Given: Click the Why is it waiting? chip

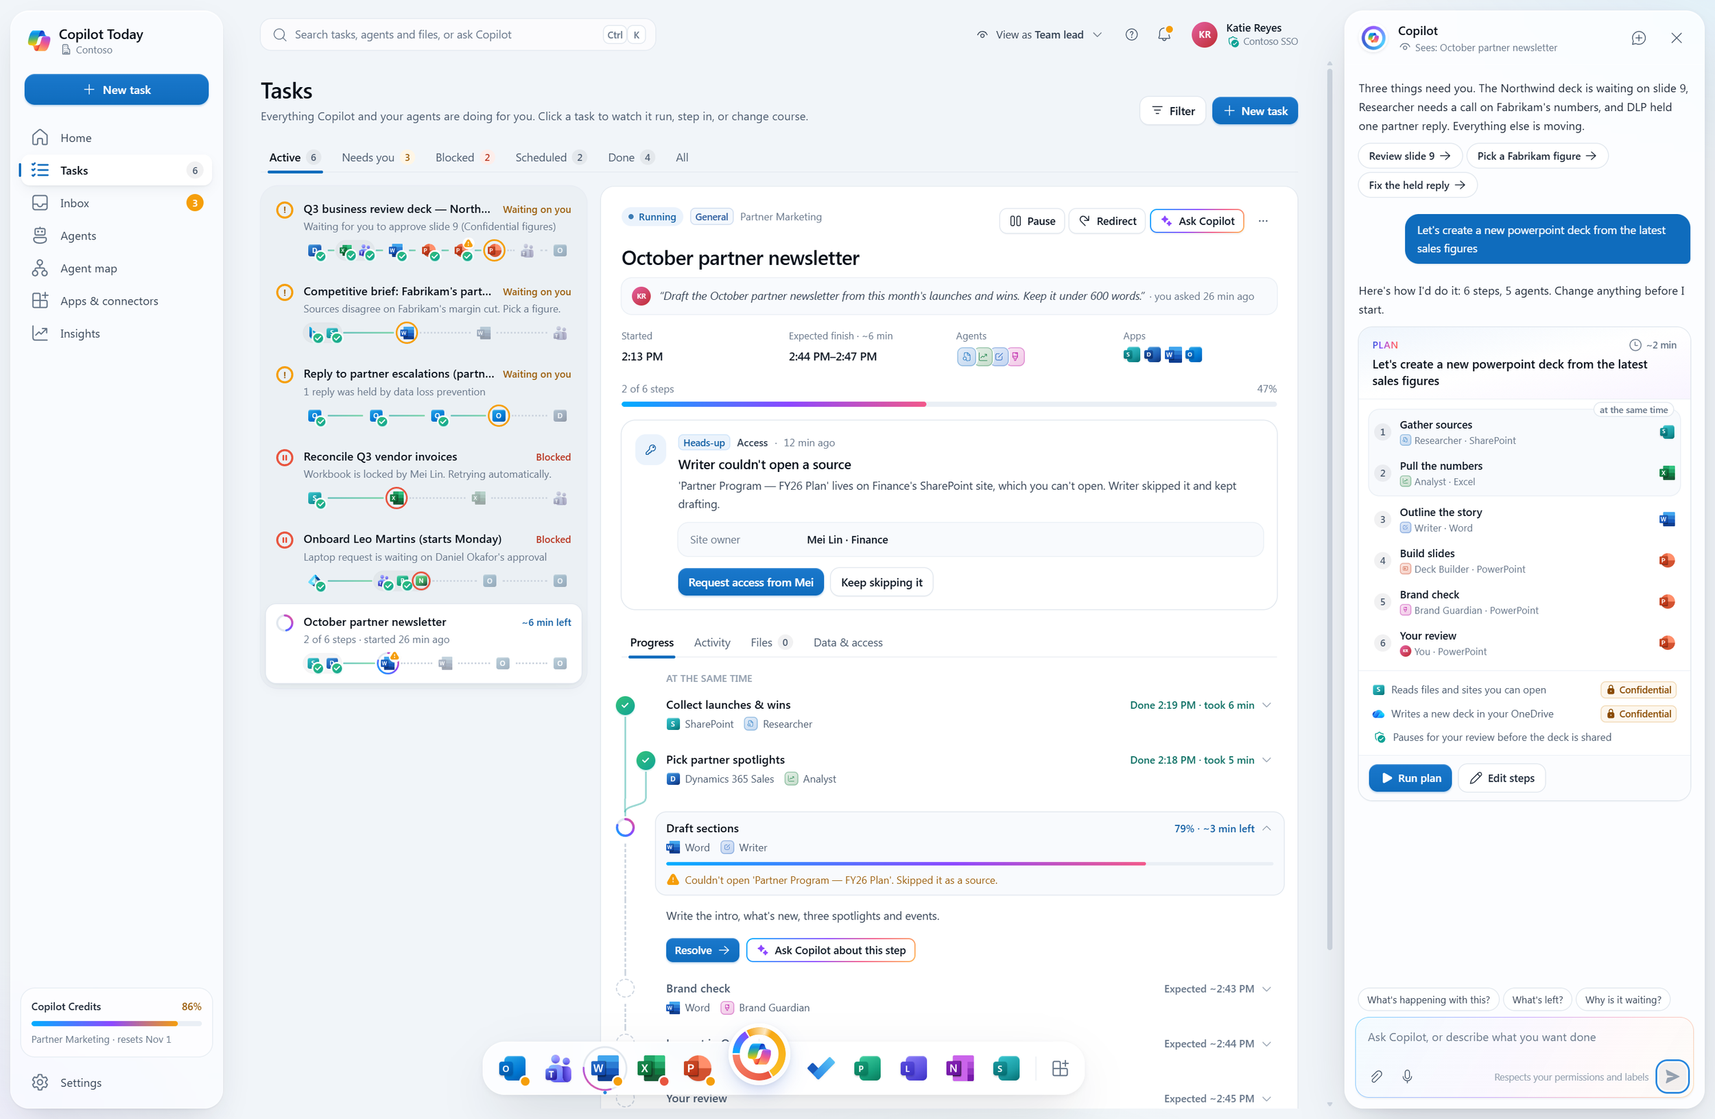Looking at the screenshot, I should (x=1622, y=1000).
